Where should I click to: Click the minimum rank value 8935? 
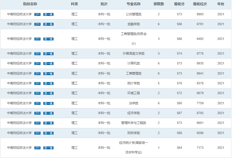click(x=200, y=64)
